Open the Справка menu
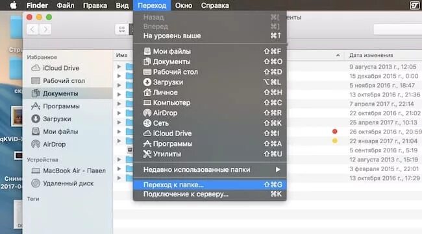Image resolution: width=422 pixels, height=234 pixels. [x=215, y=5]
